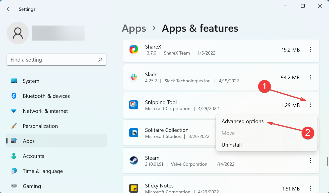Select Advanced options for Snipping Tool
Screen dimensions: 329x193
[x=242, y=121]
